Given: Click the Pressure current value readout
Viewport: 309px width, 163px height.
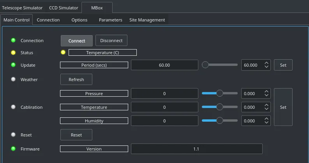Looking at the screenshot, I should pos(164,94).
